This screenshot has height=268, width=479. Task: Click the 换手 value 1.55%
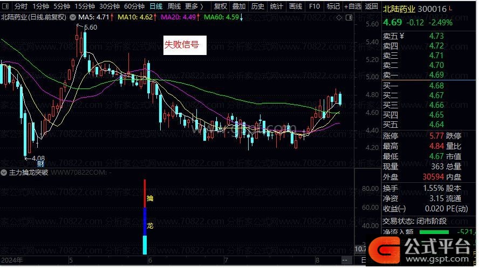[x=433, y=189]
